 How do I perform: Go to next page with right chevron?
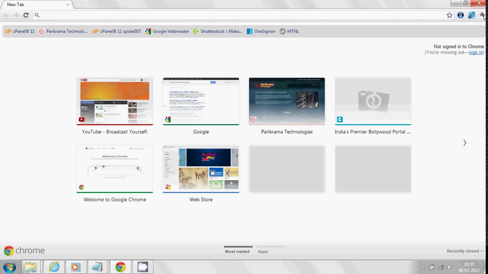[464, 143]
